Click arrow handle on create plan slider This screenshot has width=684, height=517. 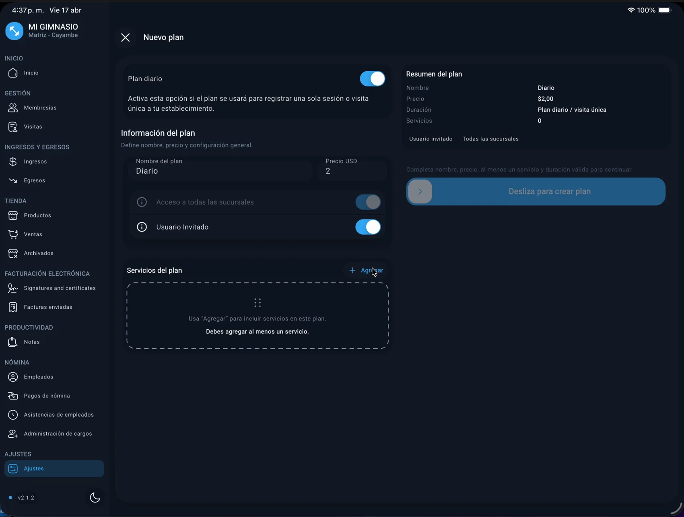[x=420, y=192]
